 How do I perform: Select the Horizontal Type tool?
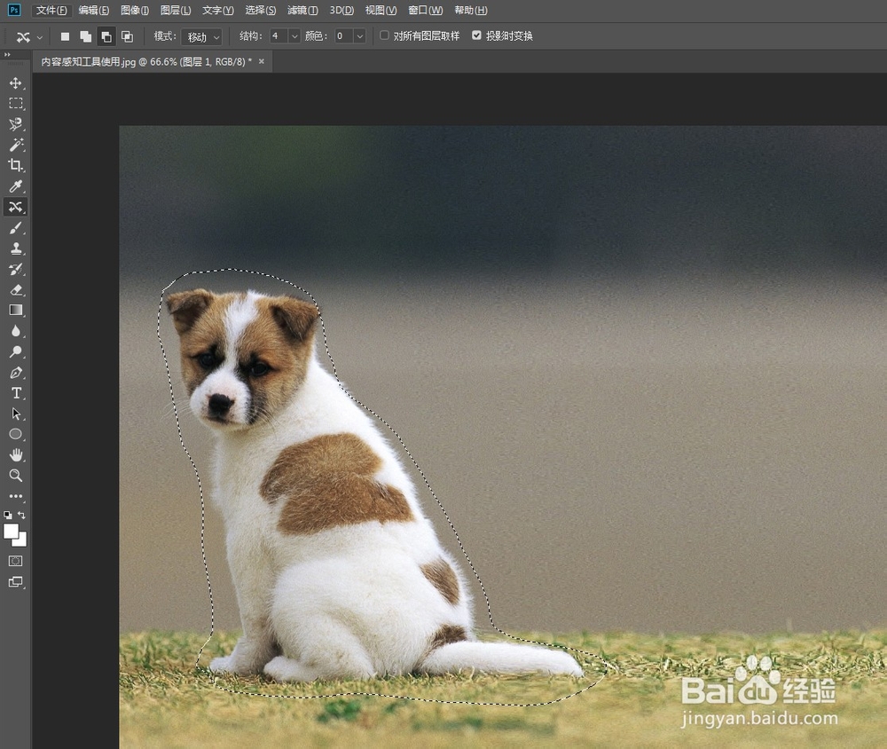[16, 393]
